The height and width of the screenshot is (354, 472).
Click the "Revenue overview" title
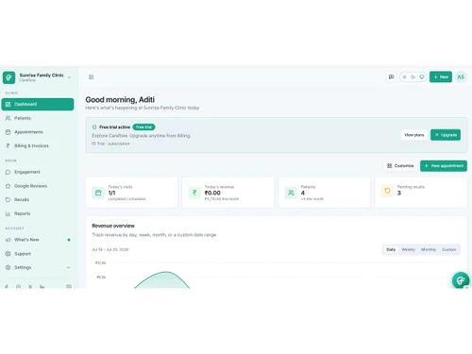pos(113,226)
